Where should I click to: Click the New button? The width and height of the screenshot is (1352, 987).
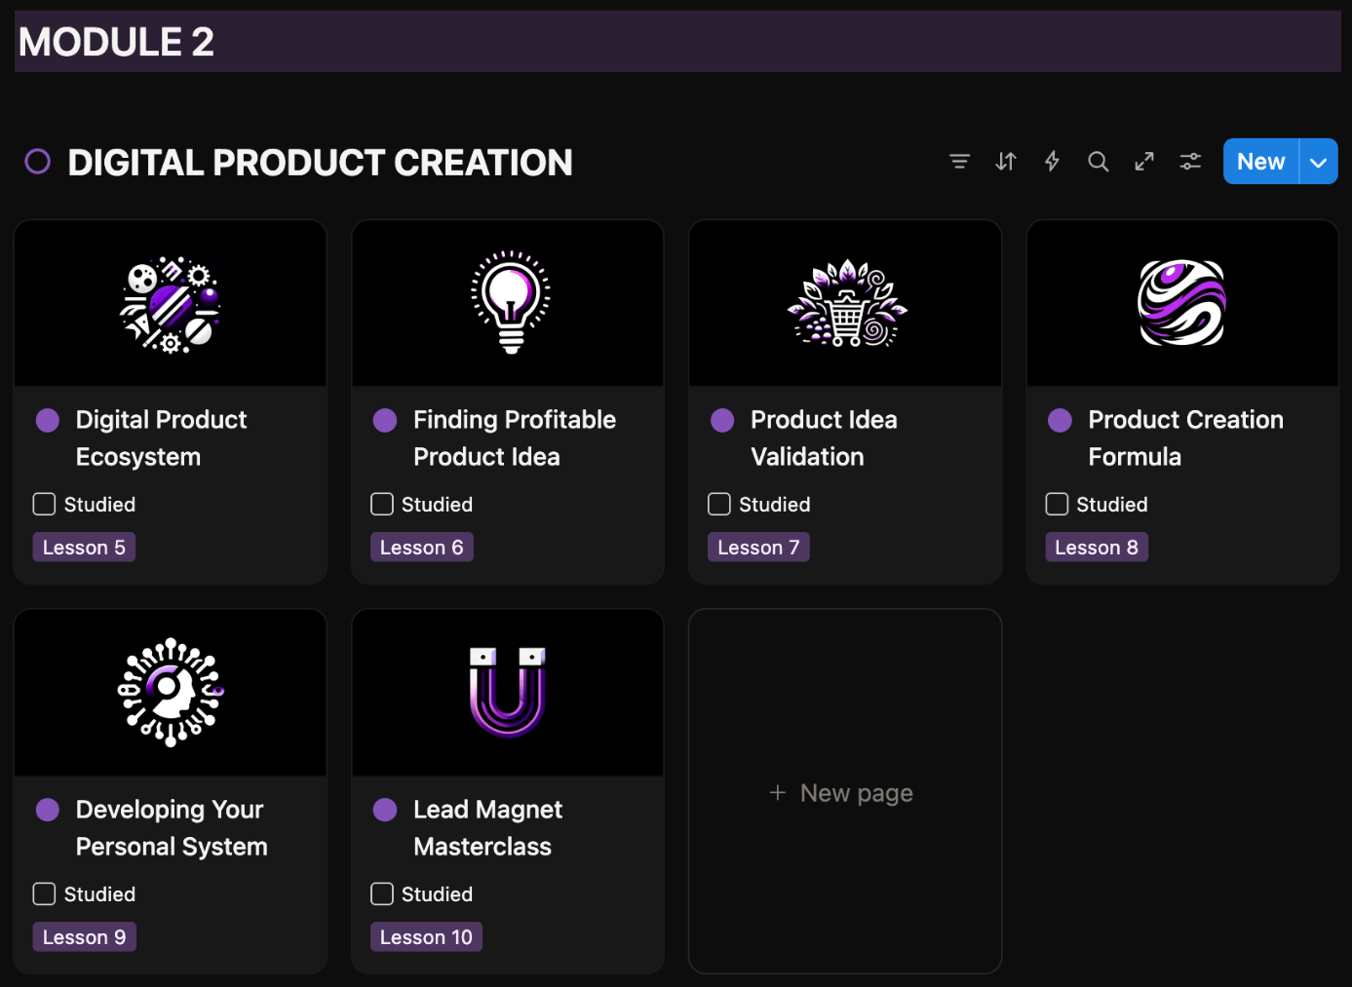(x=1260, y=162)
